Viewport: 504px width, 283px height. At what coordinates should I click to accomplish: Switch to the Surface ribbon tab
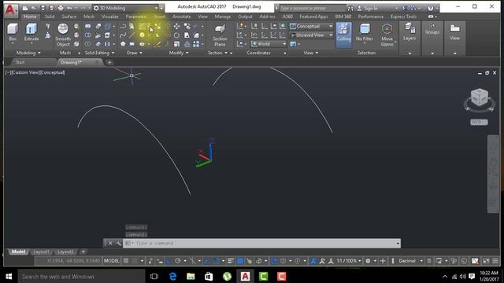pyautogui.click(x=69, y=17)
